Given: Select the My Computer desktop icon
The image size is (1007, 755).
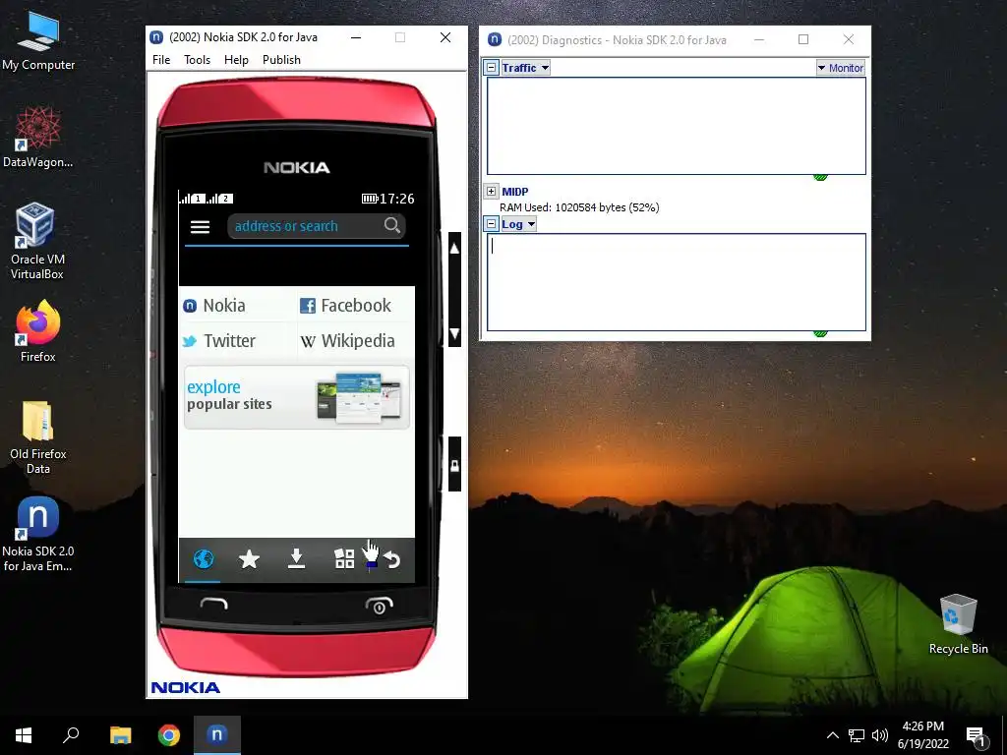Looking at the screenshot, I should [38, 41].
